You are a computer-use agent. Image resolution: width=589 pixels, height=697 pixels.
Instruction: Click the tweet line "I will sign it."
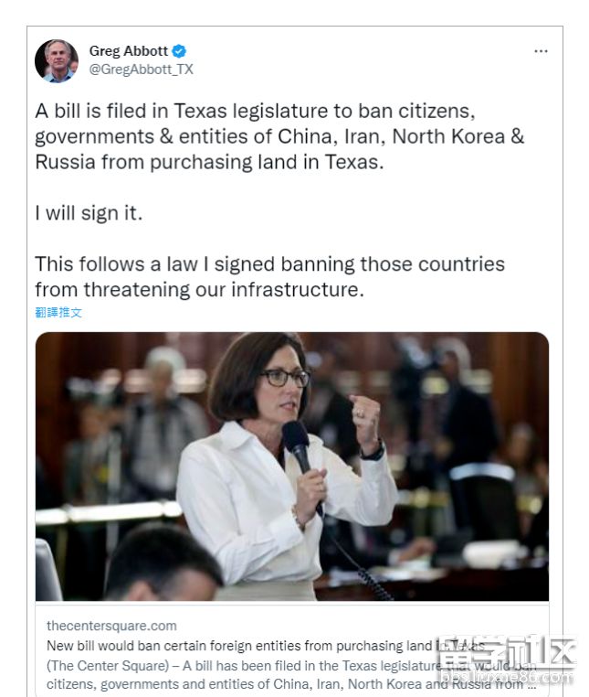tap(89, 214)
